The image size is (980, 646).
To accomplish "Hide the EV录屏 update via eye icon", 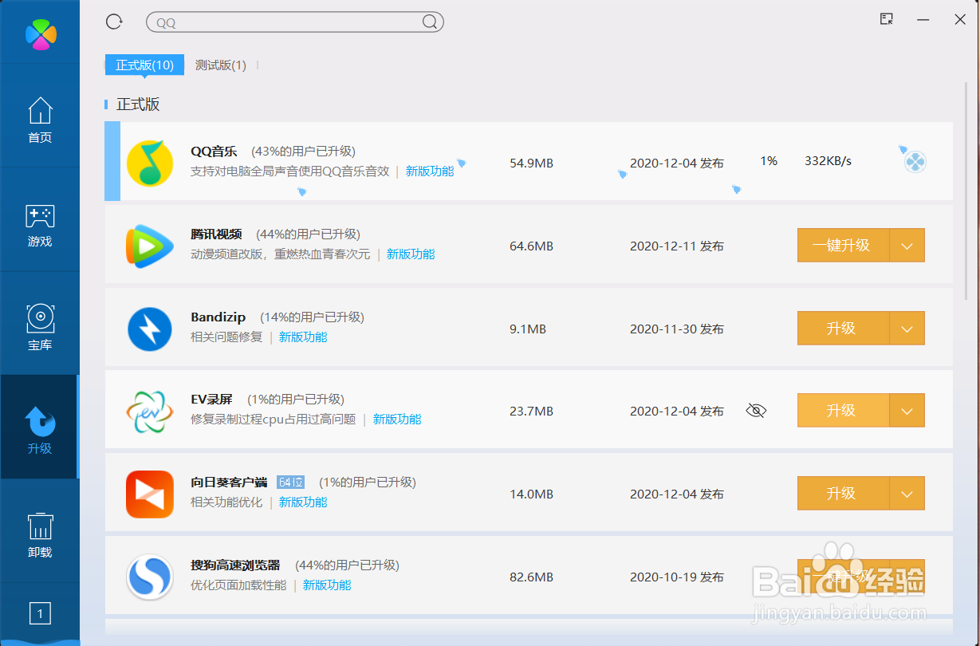I will pyautogui.click(x=755, y=410).
